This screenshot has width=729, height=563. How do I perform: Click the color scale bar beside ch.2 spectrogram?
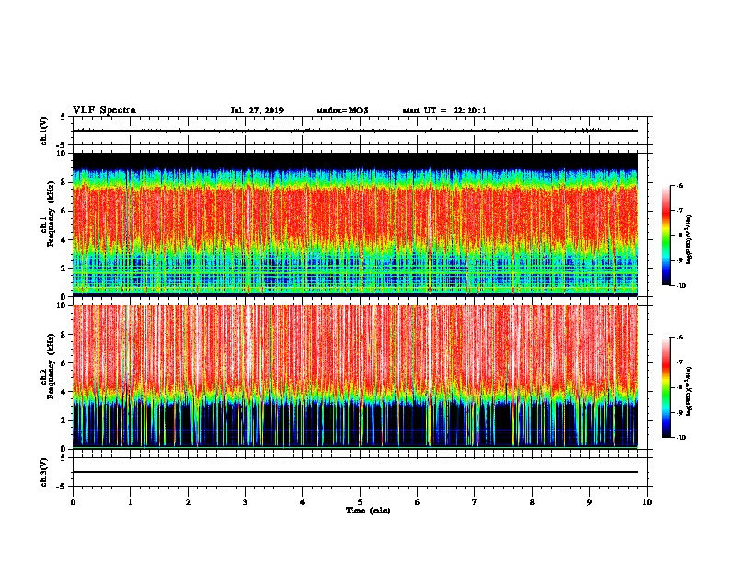665,387
